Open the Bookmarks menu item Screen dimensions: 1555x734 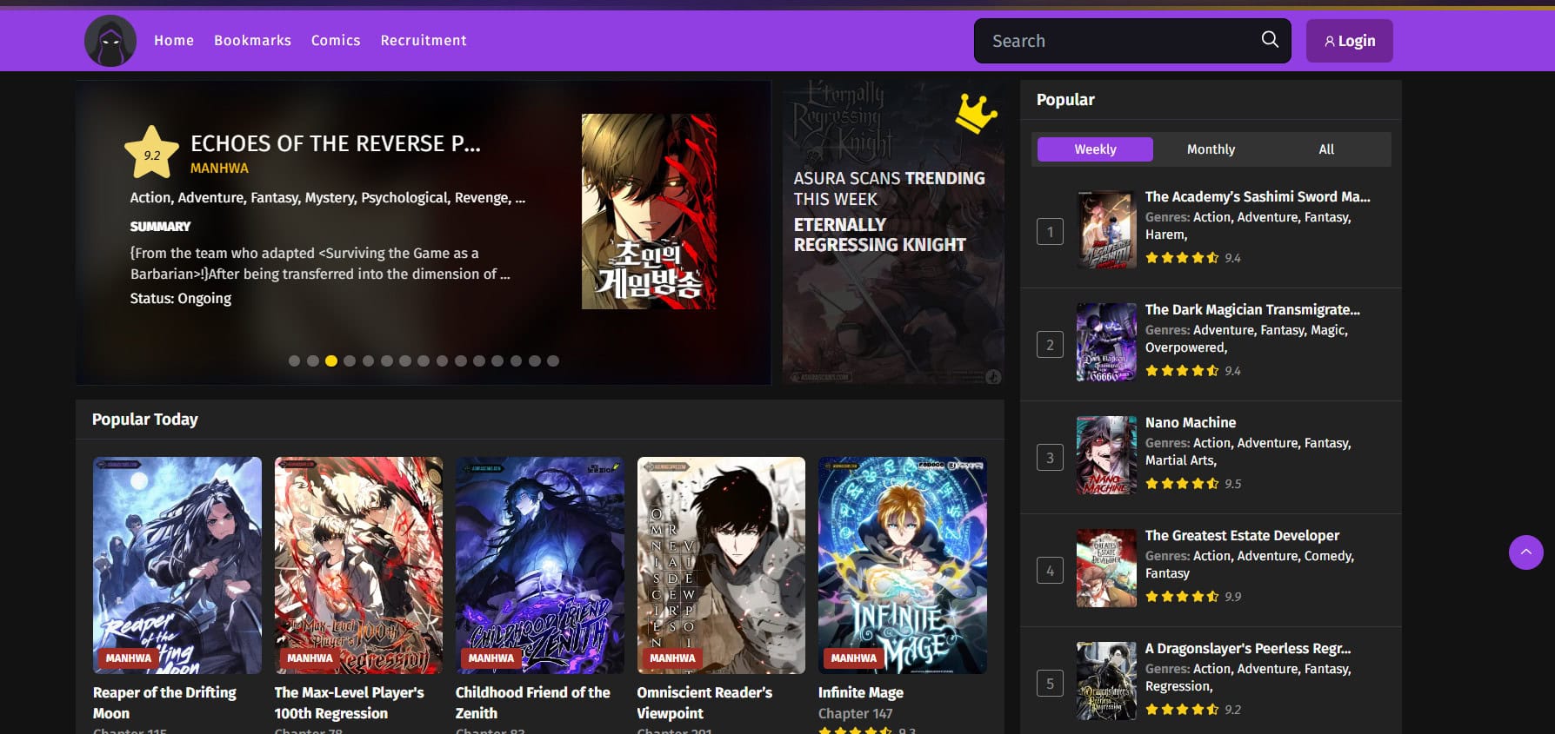[252, 41]
